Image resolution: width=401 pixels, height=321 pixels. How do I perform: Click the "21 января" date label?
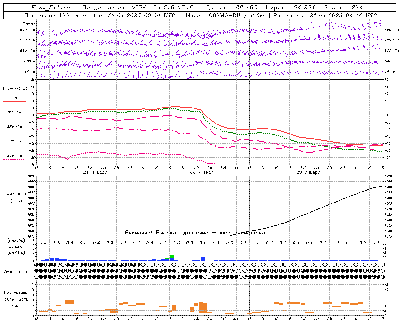tap(95, 172)
